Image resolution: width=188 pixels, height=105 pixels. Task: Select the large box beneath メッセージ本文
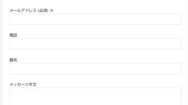click(95, 97)
